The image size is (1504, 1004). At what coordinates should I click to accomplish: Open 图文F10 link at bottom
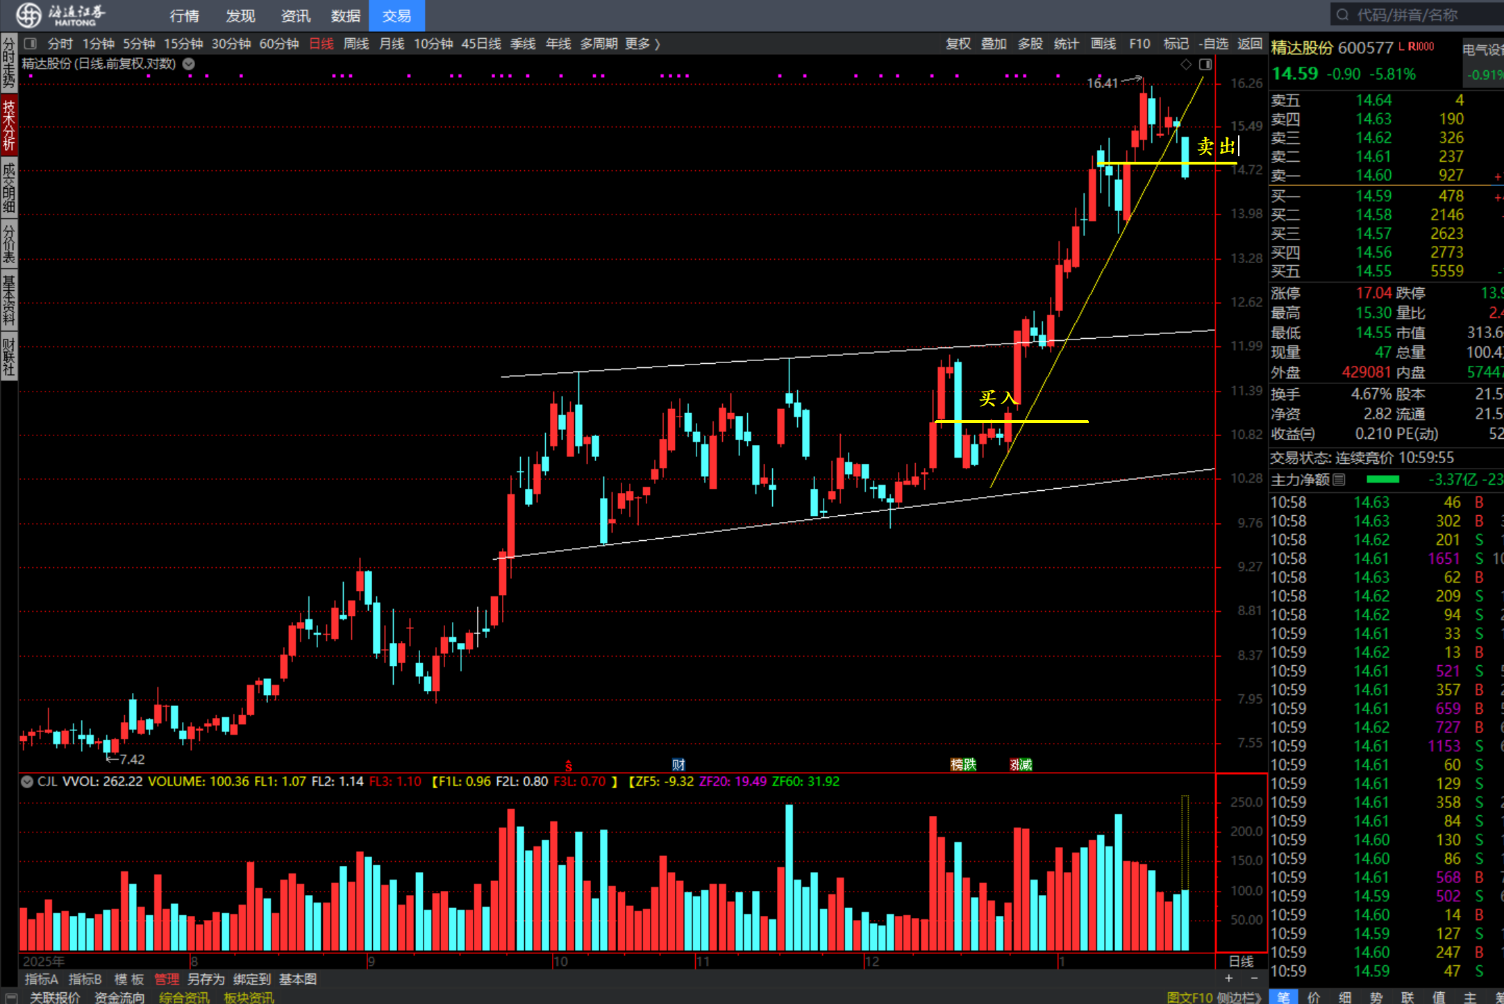tap(1190, 998)
